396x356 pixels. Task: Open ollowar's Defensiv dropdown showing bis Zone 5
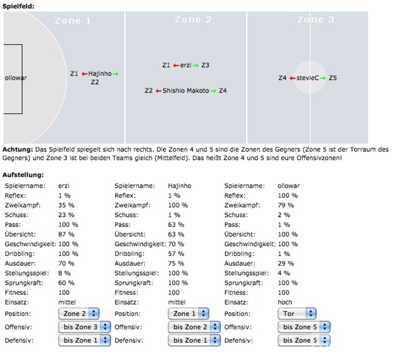point(303,340)
